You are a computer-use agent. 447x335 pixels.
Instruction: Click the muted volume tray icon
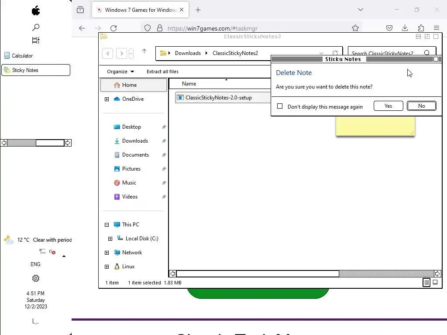[x=52, y=252]
